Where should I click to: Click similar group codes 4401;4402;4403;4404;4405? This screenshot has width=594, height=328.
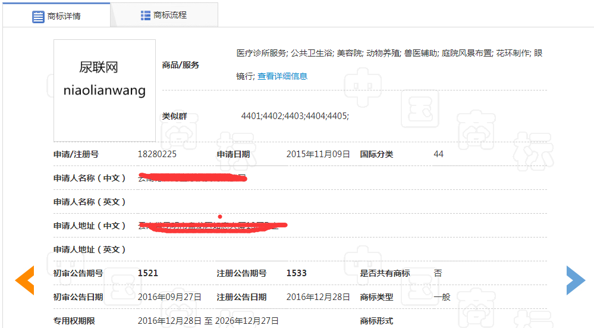[x=294, y=116]
